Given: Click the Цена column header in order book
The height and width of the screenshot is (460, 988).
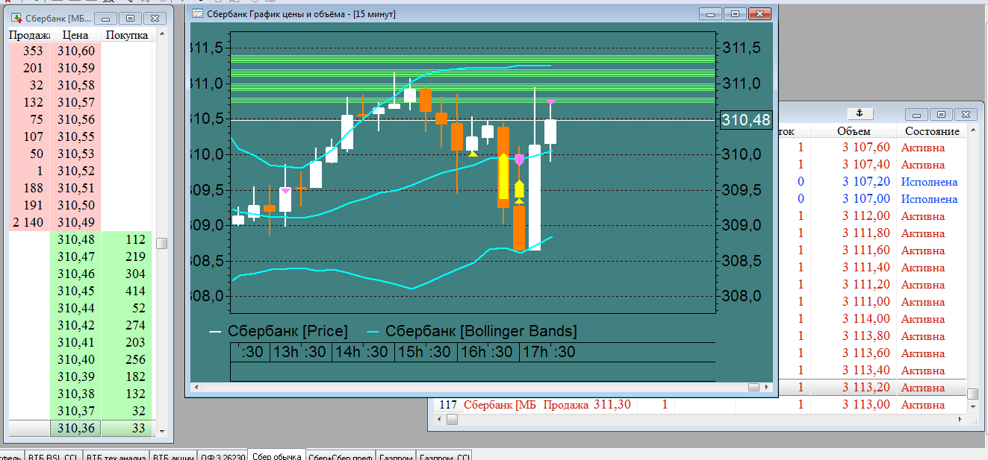Looking at the screenshot, I should pos(75,35).
